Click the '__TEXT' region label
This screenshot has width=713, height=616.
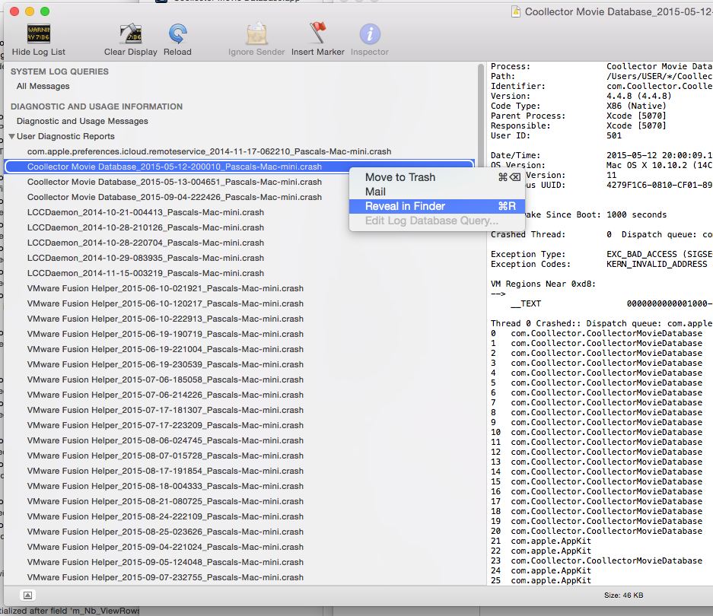tap(526, 303)
